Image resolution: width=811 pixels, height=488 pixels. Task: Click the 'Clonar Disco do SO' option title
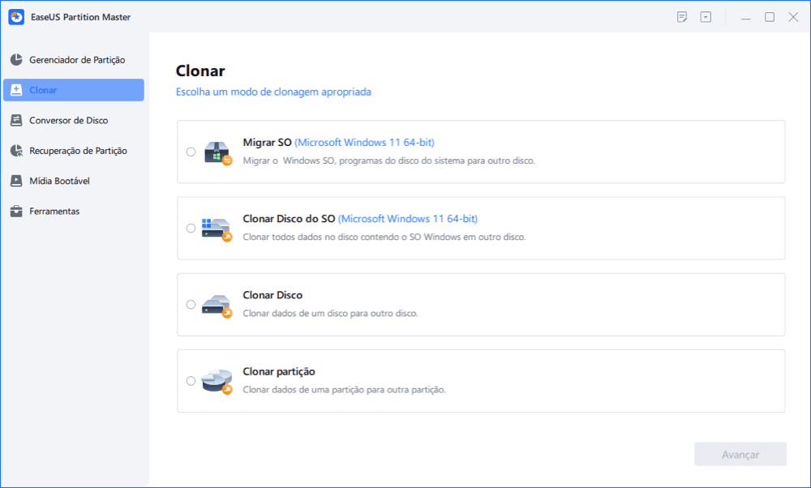289,219
